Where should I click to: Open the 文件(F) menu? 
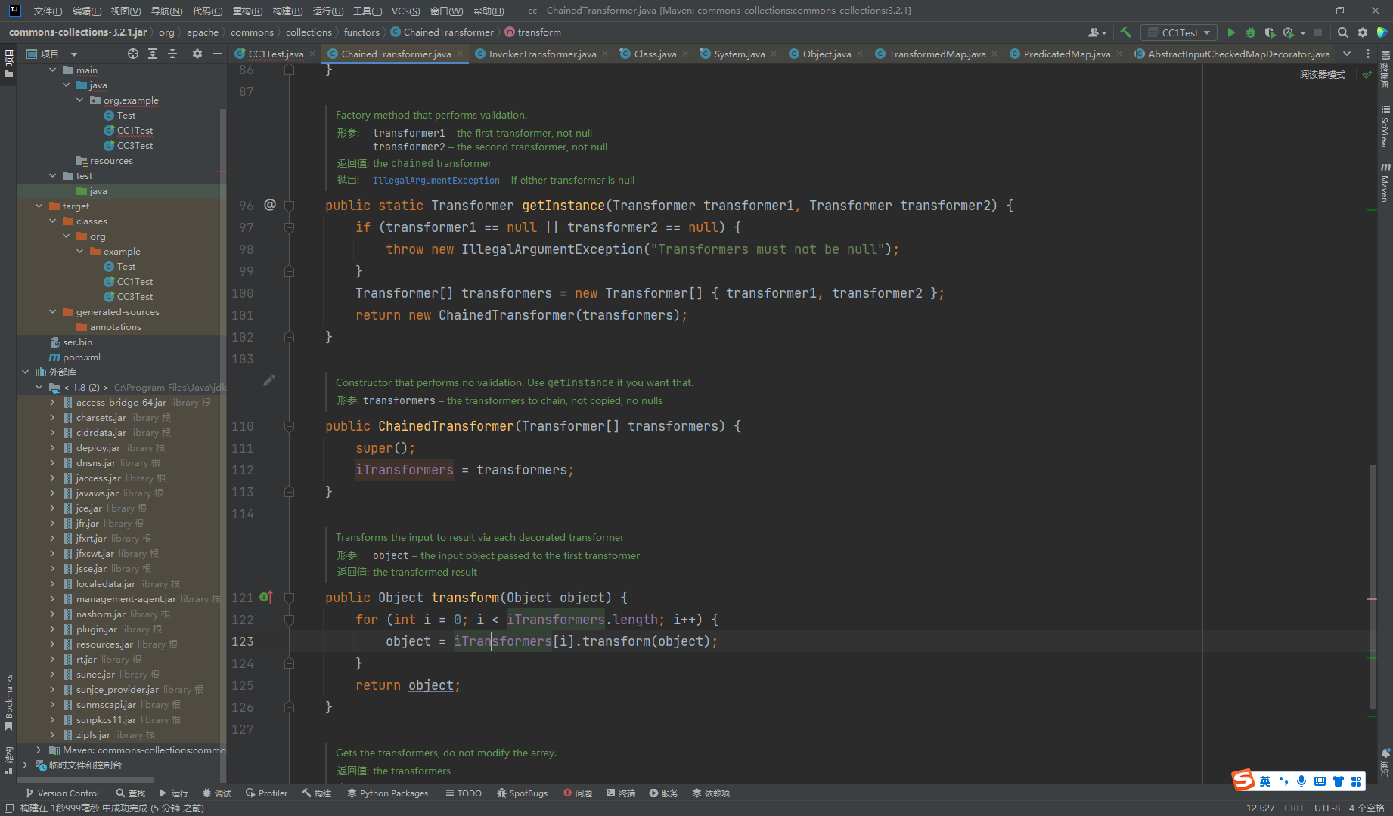(x=48, y=11)
